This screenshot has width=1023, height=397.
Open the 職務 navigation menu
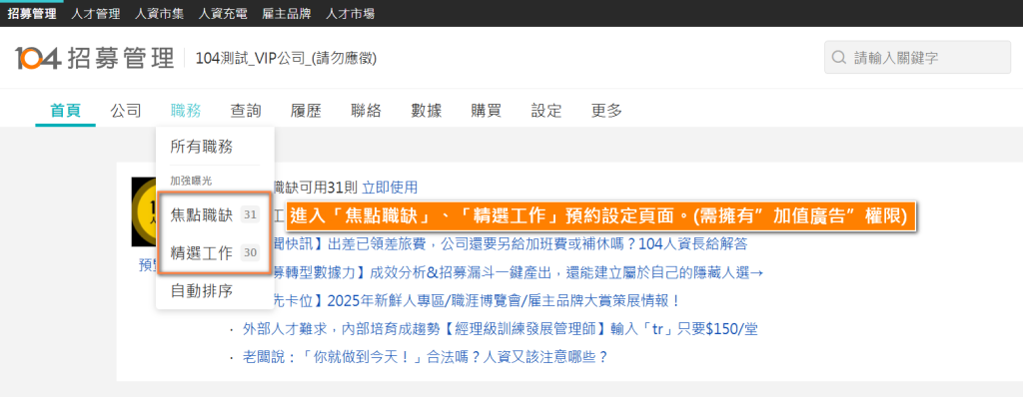point(186,110)
